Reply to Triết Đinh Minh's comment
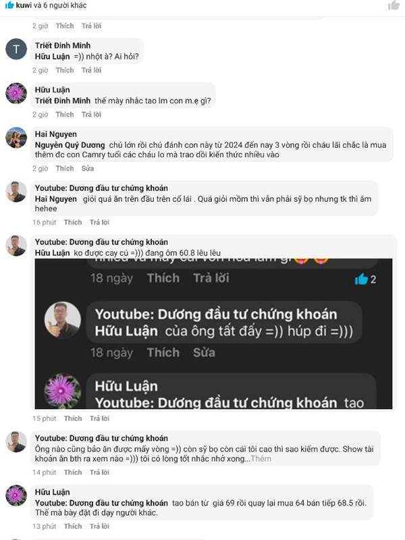The height and width of the screenshot is (540, 405). (x=91, y=70)
